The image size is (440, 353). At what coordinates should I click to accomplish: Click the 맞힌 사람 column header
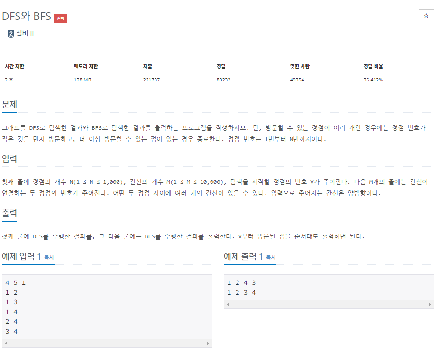point(300,66)
